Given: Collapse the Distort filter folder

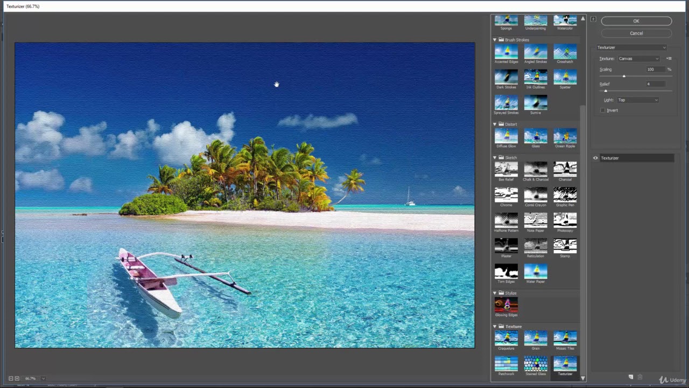Looking at the screenshot, I should click(x=495, y=124).
